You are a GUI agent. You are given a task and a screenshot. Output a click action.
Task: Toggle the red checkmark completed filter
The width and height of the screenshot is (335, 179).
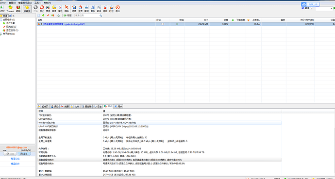point(48,16)
